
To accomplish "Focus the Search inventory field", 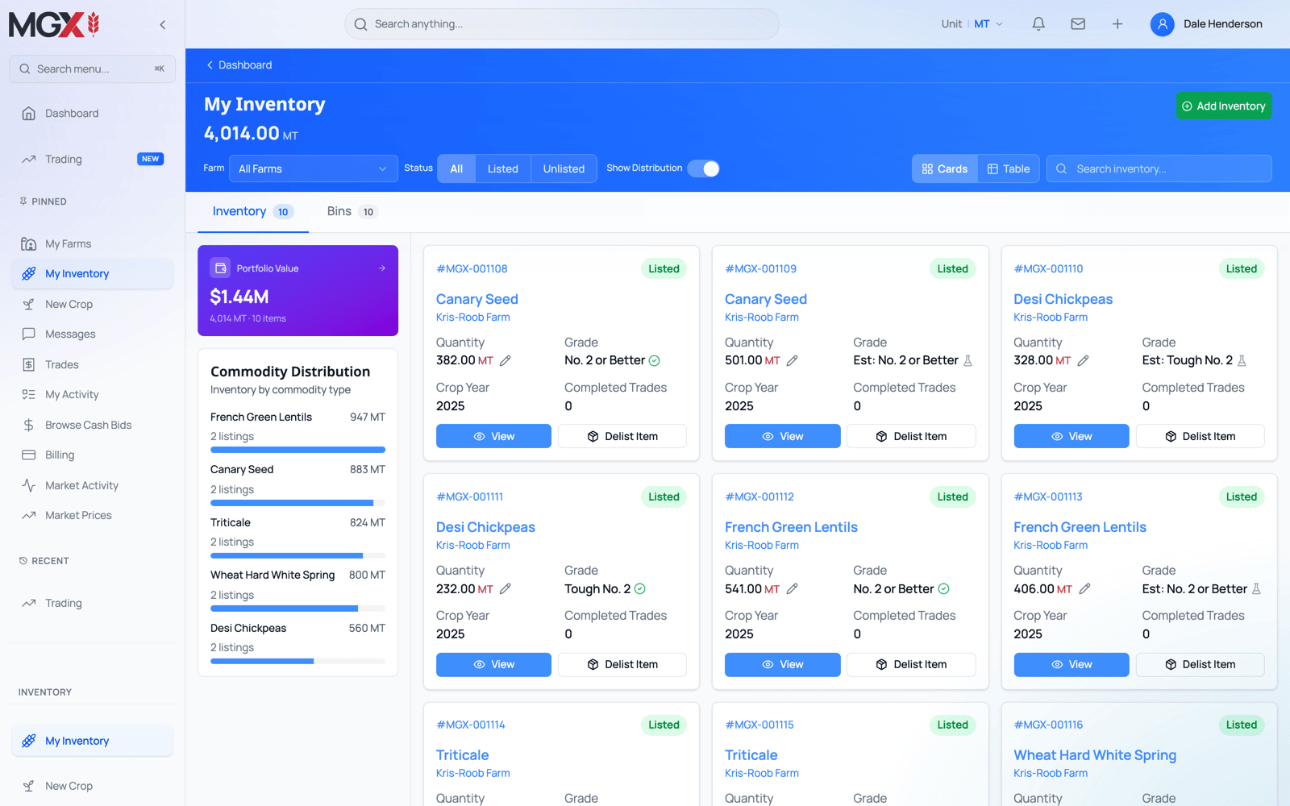I will 1159,168.
